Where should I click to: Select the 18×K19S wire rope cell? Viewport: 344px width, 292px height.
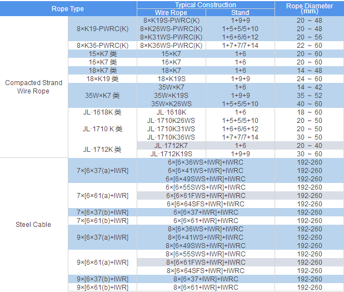pos(171,79)
